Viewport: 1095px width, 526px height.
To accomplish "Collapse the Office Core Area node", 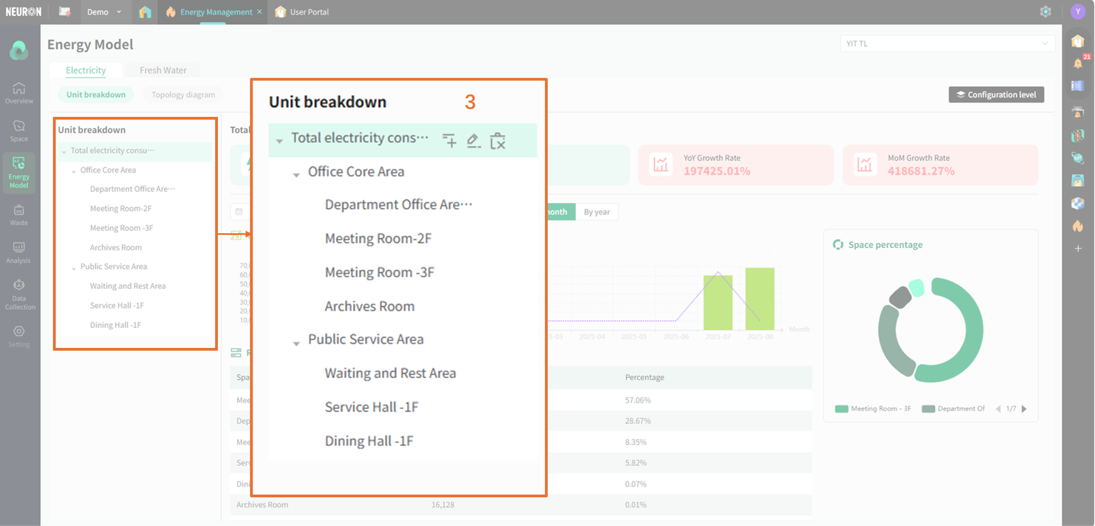I will point(74,171).
